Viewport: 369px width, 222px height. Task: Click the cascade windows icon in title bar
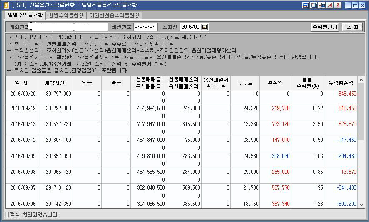pyautogui.click(x=314, y=5)
